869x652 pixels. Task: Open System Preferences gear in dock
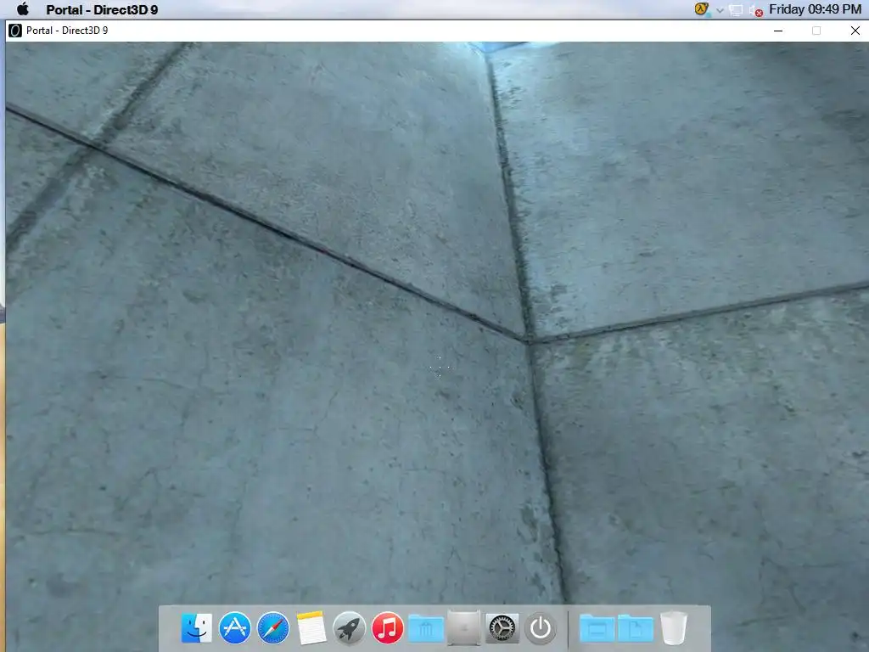tap(502, 628)
